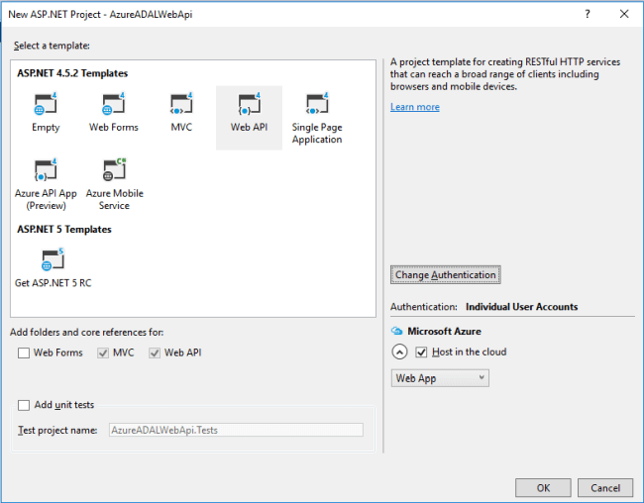Choose the Web Forms template icon
Screen dimensions: 644x503
point(113,104)
